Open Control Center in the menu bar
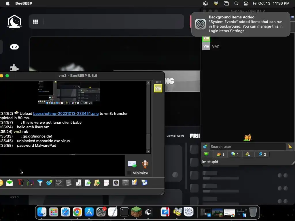This screenshot has height=221, width=295. tap(245, 3)
